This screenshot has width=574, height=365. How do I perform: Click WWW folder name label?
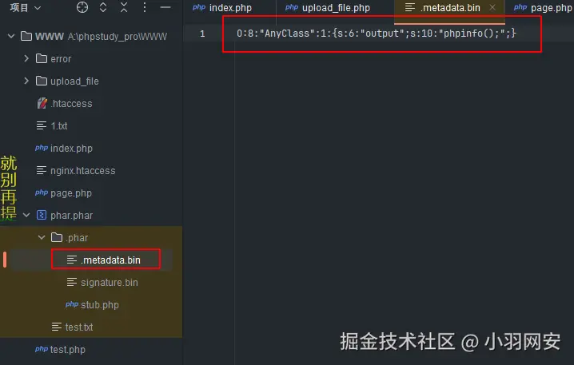click(50, 36)
